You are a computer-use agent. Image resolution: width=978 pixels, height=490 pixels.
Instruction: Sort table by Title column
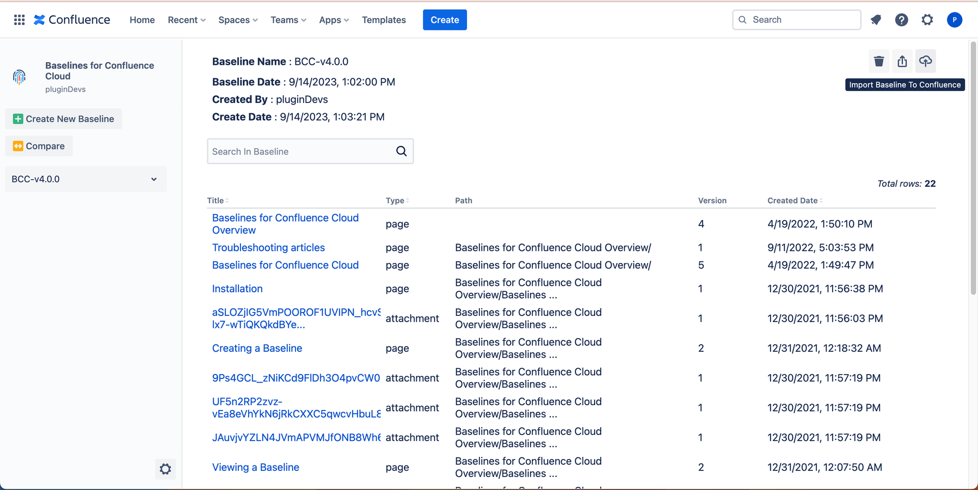(x=218, y=200)
